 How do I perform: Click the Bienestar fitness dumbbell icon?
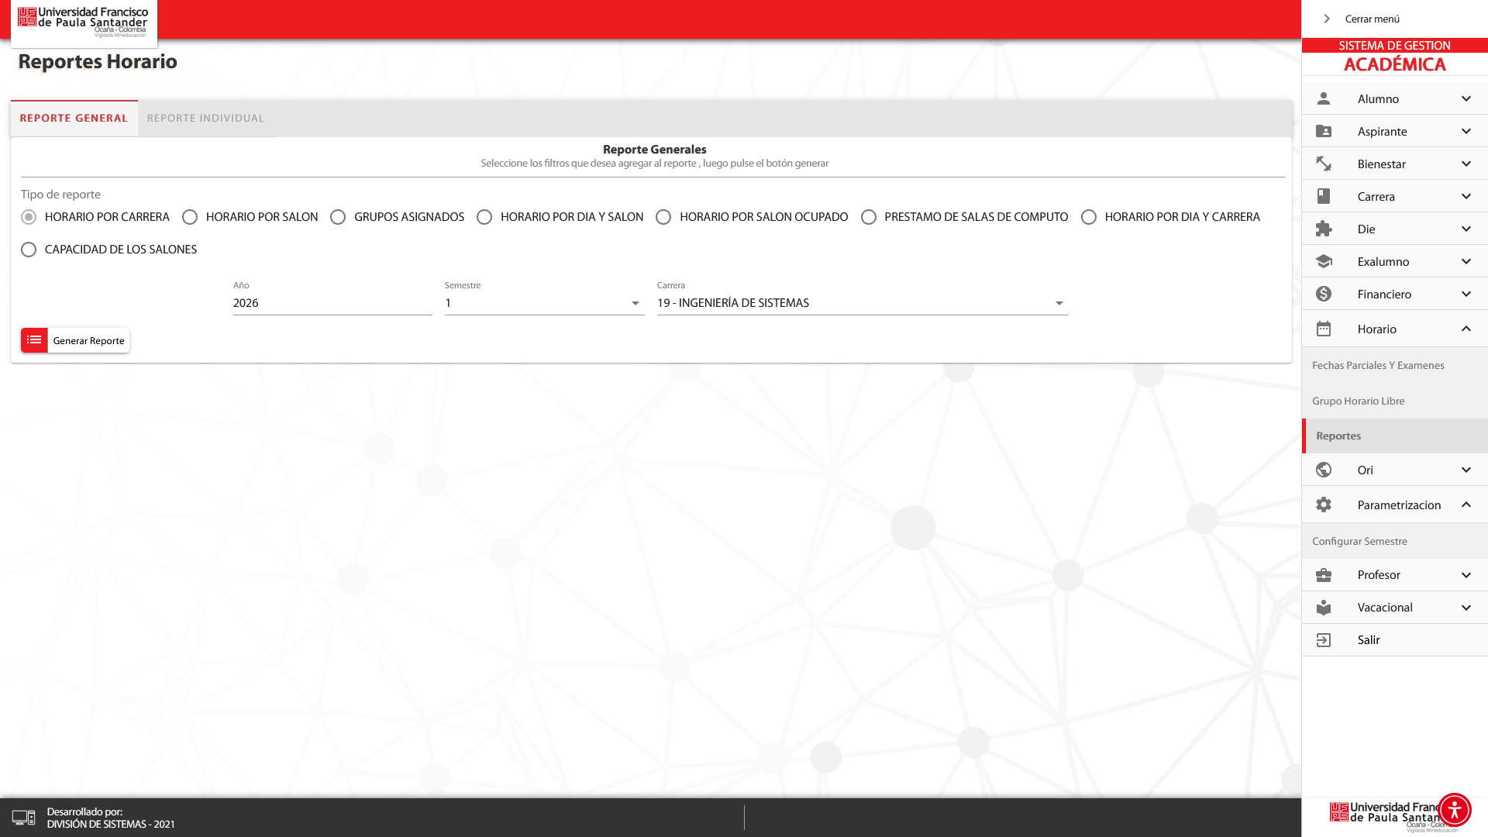1324,164
